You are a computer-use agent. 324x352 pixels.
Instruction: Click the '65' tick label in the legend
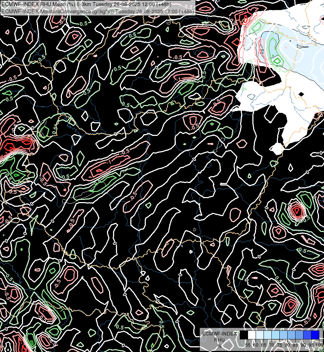[264, 345]
